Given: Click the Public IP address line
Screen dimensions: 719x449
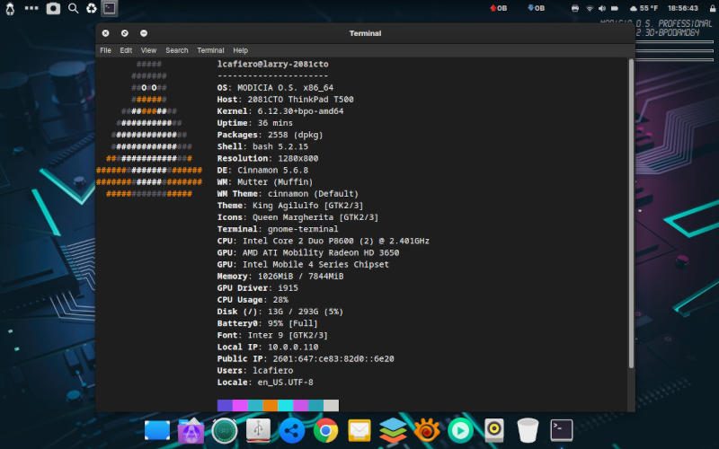Looking at the screenshot, I should click(306, 358).
